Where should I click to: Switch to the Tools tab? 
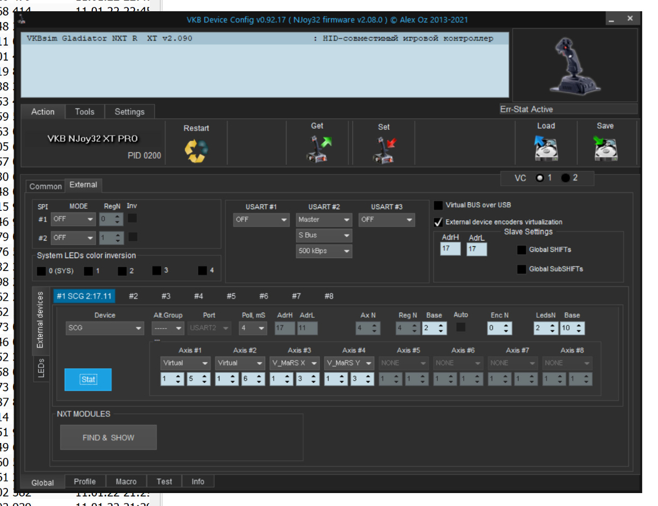[85, 112]
